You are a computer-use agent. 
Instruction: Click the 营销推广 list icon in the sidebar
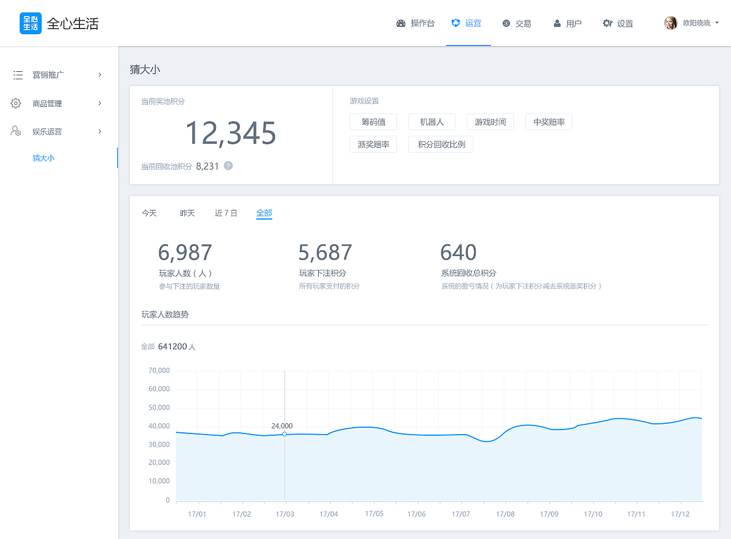click(x=18, y=75)
